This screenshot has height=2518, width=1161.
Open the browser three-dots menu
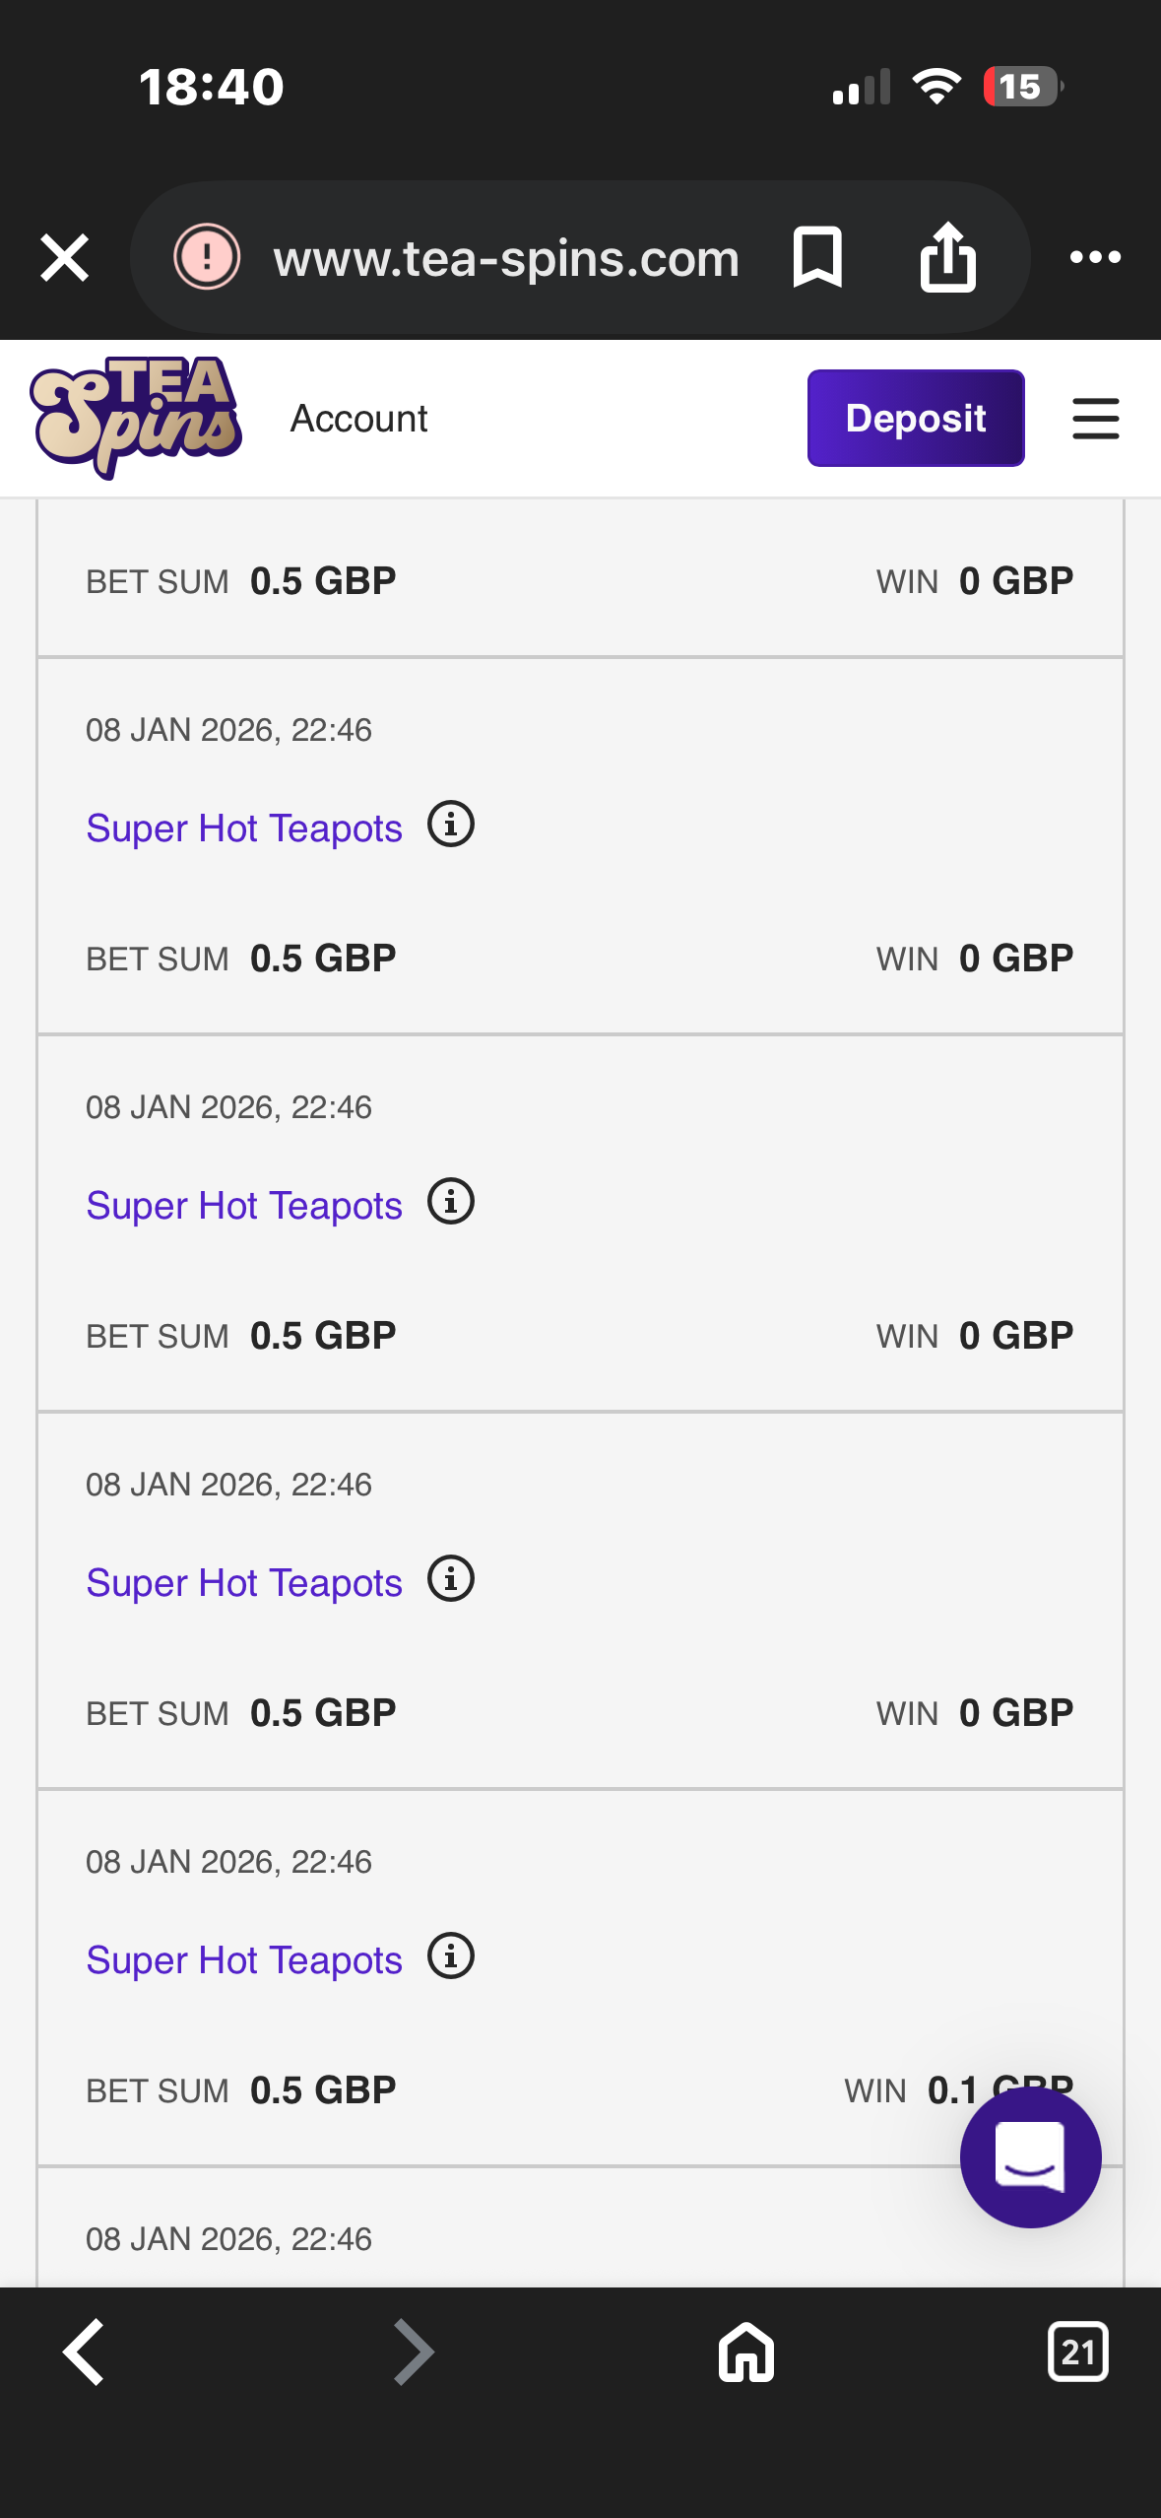tap(1095, 257)
